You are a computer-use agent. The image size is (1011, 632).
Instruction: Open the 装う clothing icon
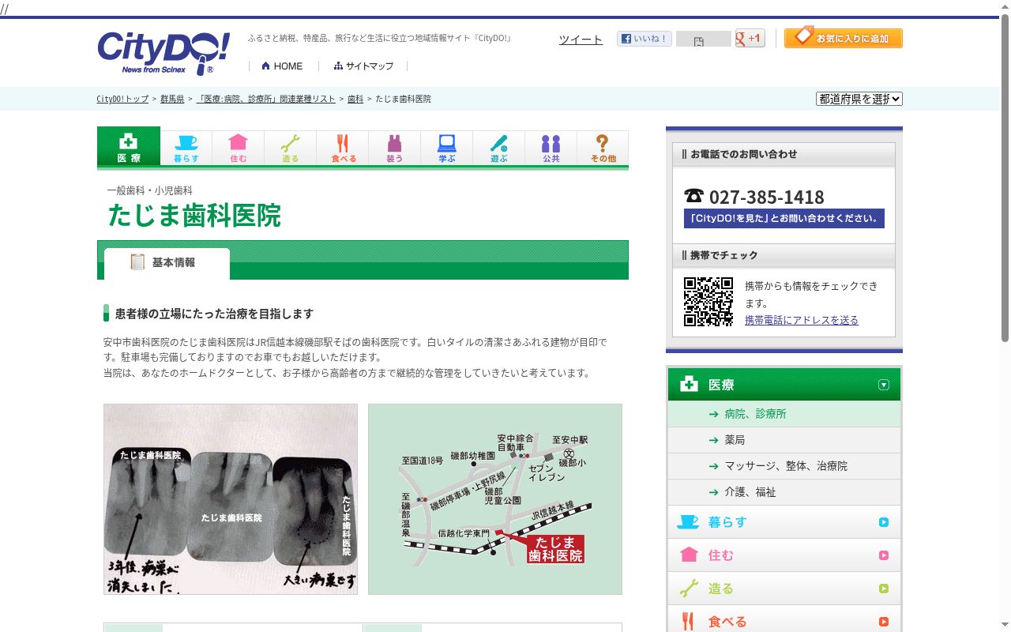[x=395, y=148]
